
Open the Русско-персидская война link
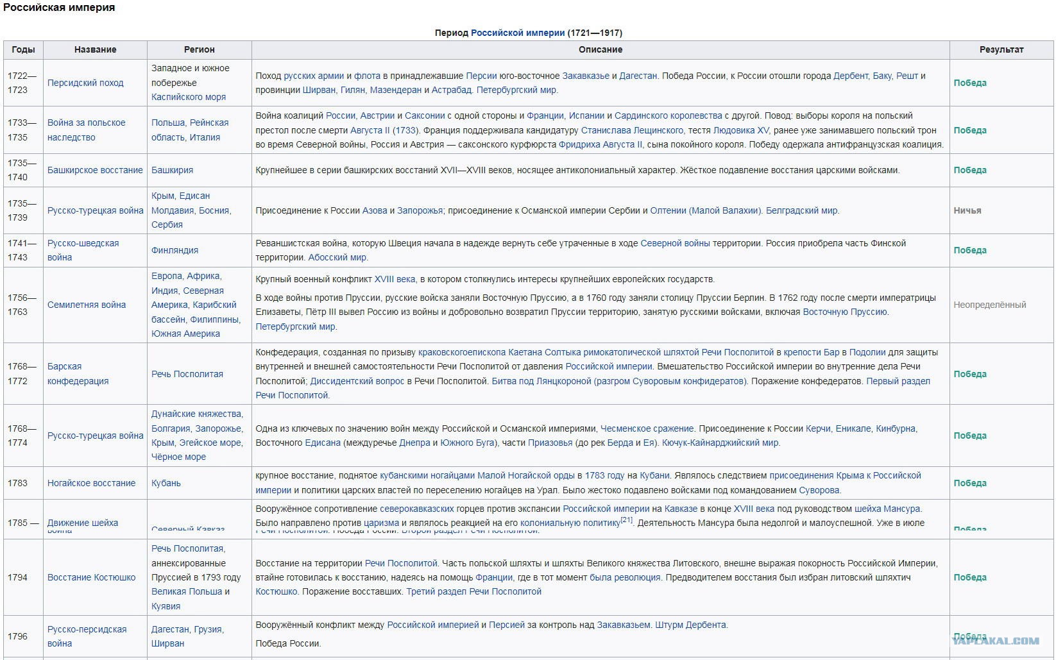click(x=87, y=636)
